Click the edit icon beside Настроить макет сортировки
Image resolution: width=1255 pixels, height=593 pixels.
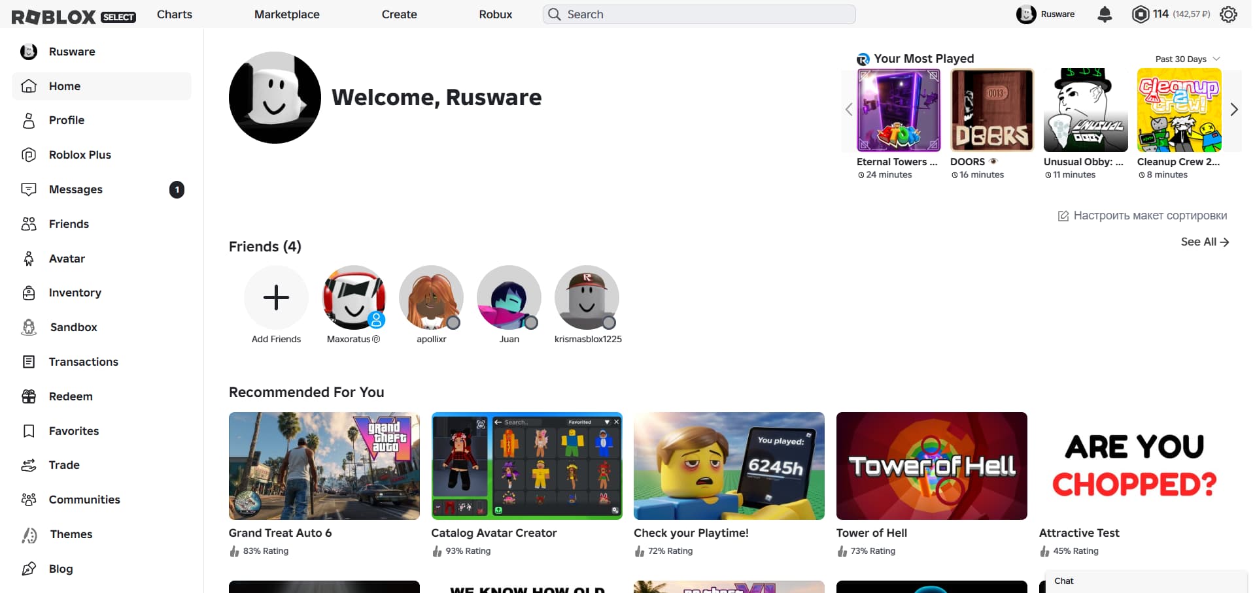(1063, 216)
